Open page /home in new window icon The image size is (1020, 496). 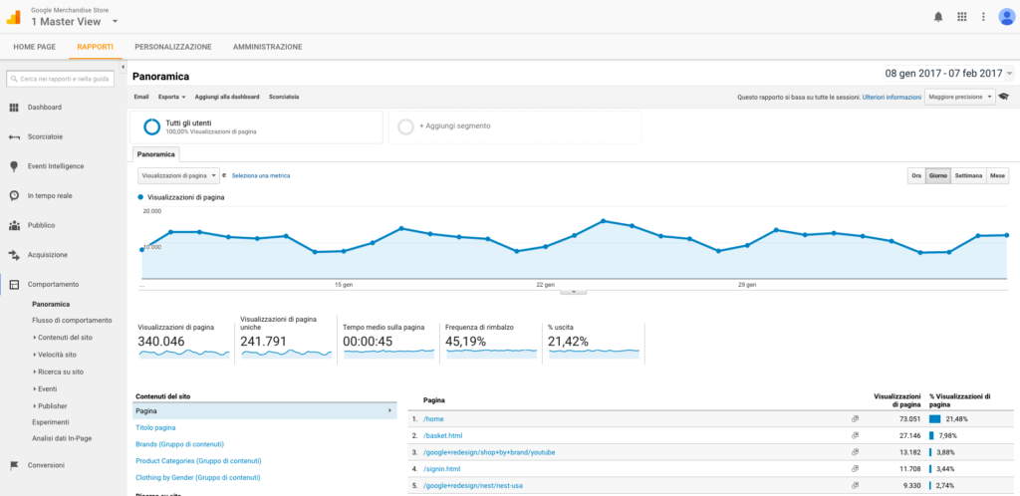[855, 419]
